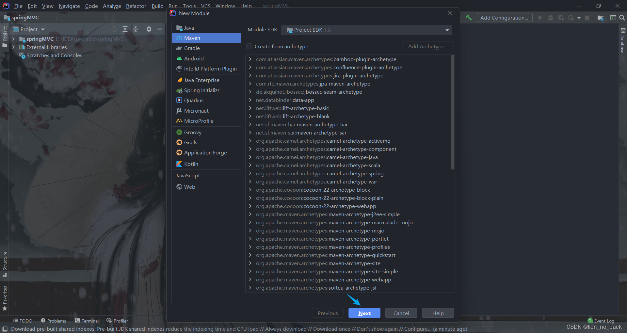Open the Database side panel
This screenshot has width=627, height=333.
pos(623,40)
